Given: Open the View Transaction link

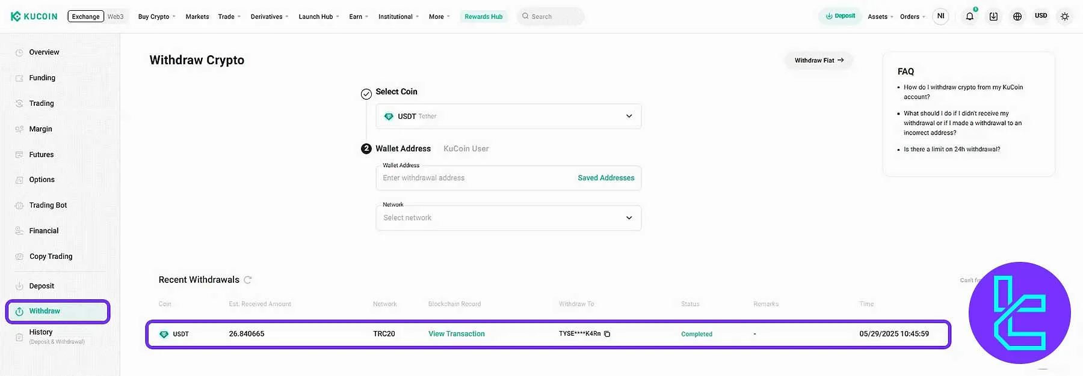Looking at the screenshot, I should click(456, 334).
